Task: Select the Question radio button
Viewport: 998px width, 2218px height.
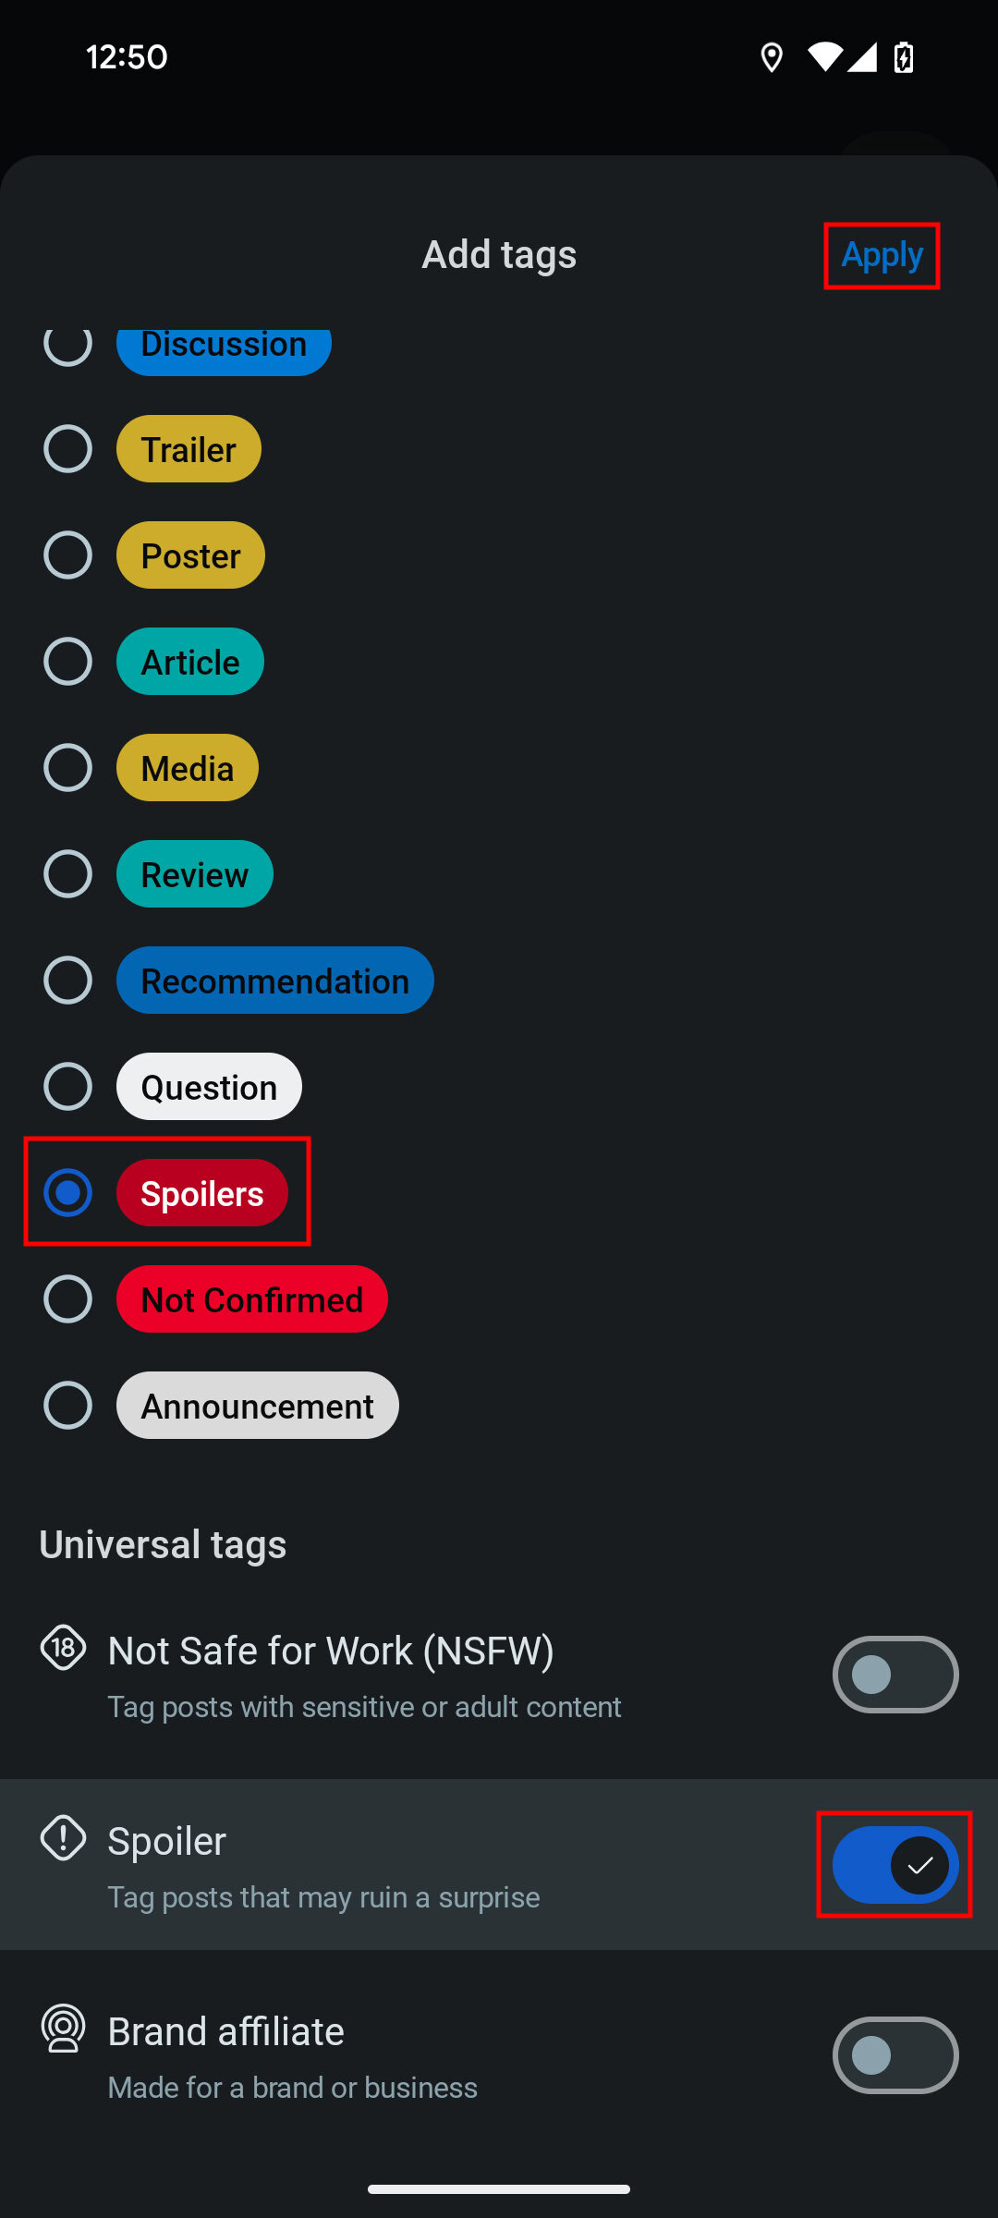Action: 67,1087
